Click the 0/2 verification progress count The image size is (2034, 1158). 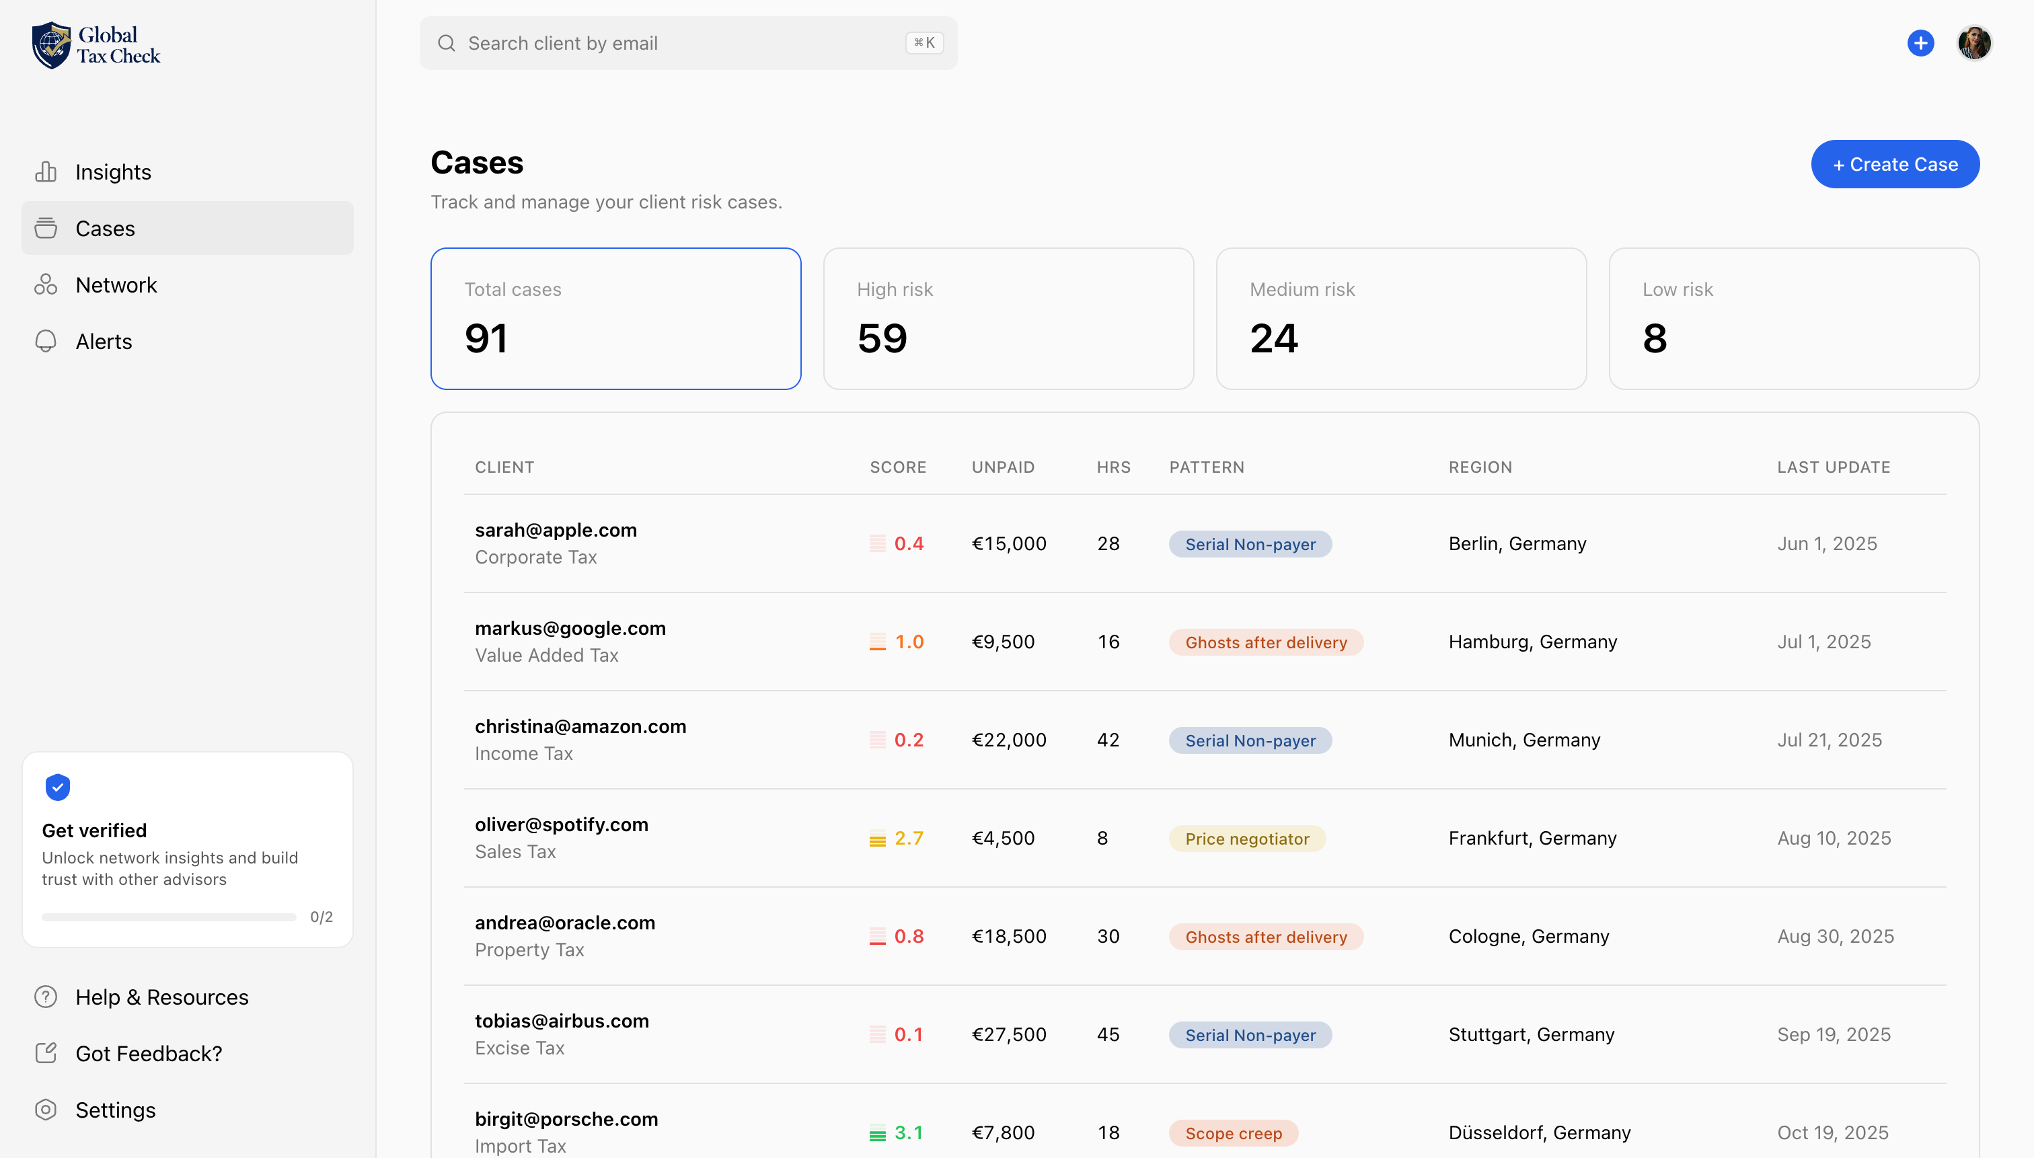(322, 917)
